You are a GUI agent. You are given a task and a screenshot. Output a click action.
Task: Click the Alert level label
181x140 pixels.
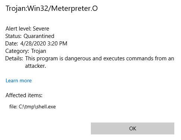point(18,29)
